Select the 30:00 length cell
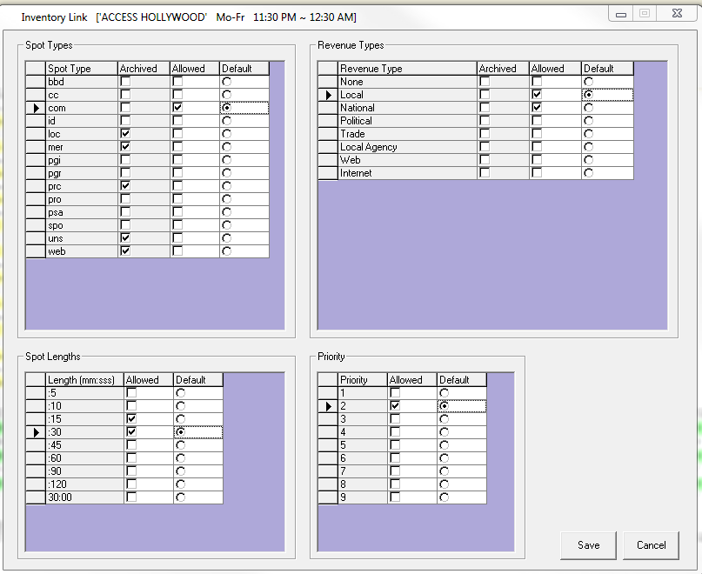This screenshot has width=702, height=574. (x=84, y=497)
